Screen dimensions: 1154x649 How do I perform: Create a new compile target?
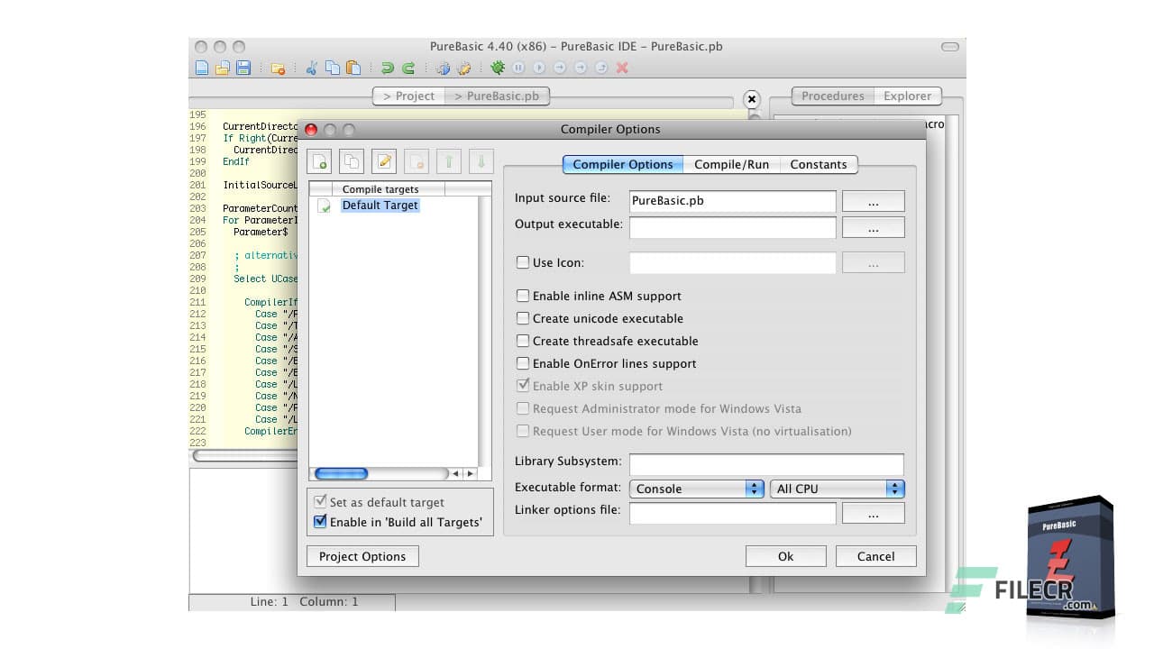point(319,160)
